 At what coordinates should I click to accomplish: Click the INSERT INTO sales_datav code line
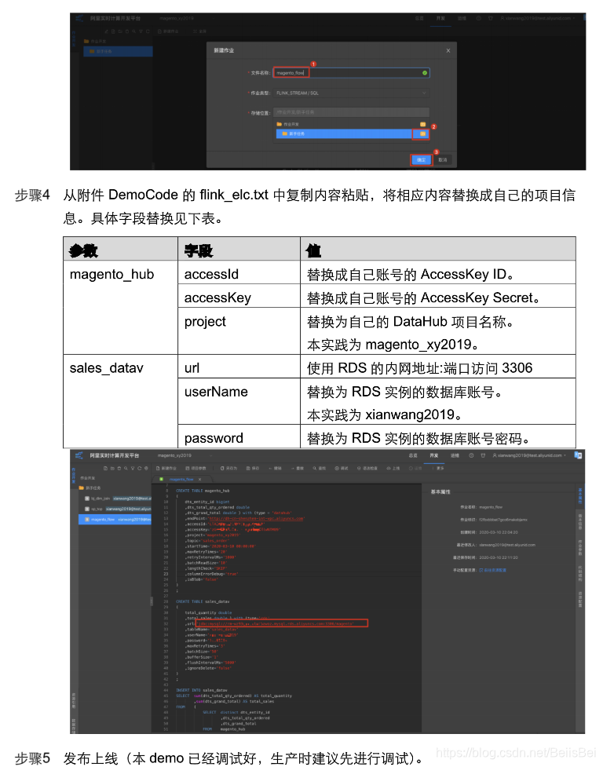pyautogui.click(x=202, y=690)
